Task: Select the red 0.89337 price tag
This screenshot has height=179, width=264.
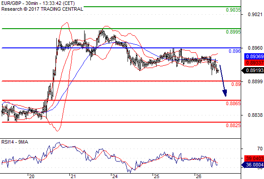Action: click(x=254, y=63)
